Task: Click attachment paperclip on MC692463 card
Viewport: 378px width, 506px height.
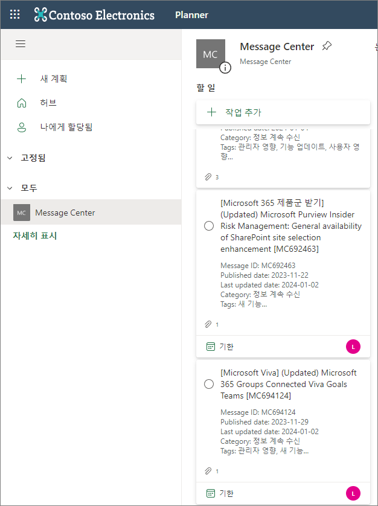Action: click(x=208, y=324)
